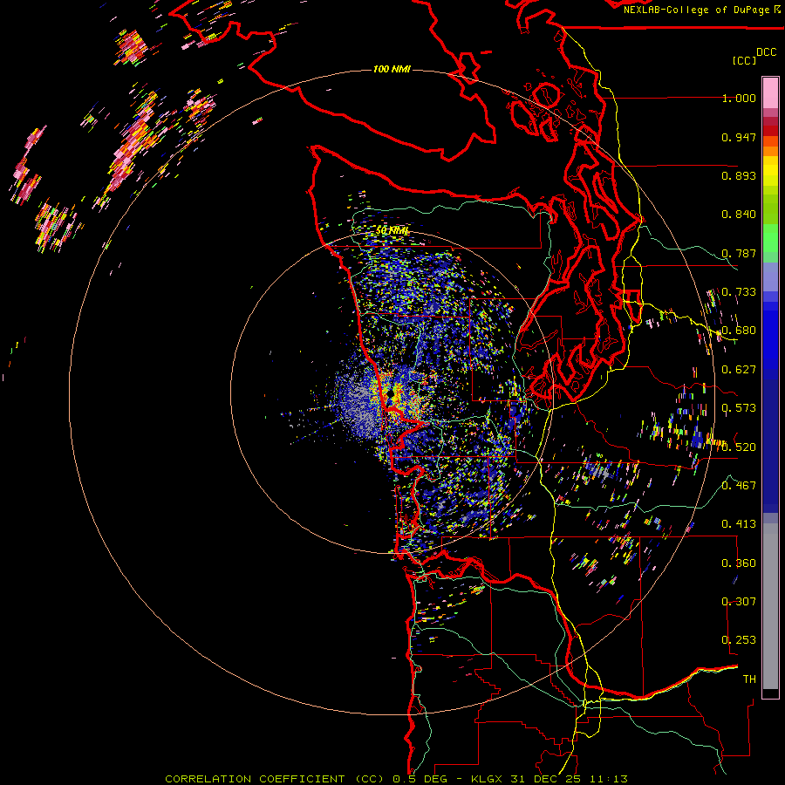Click the 0.787 color scale value
The image size is (785, 785).
(739, 253)
